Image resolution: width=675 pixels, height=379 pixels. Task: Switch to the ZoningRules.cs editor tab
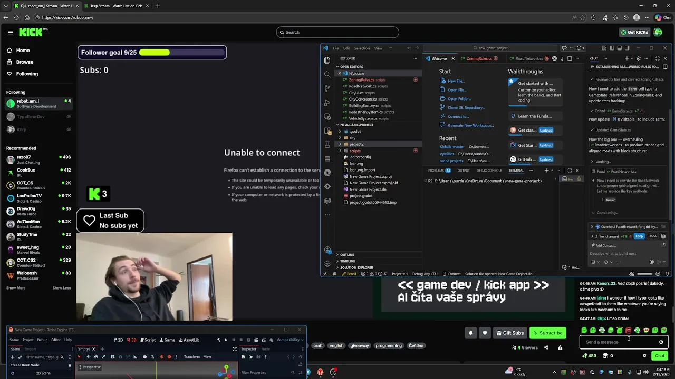click(479, 58)
